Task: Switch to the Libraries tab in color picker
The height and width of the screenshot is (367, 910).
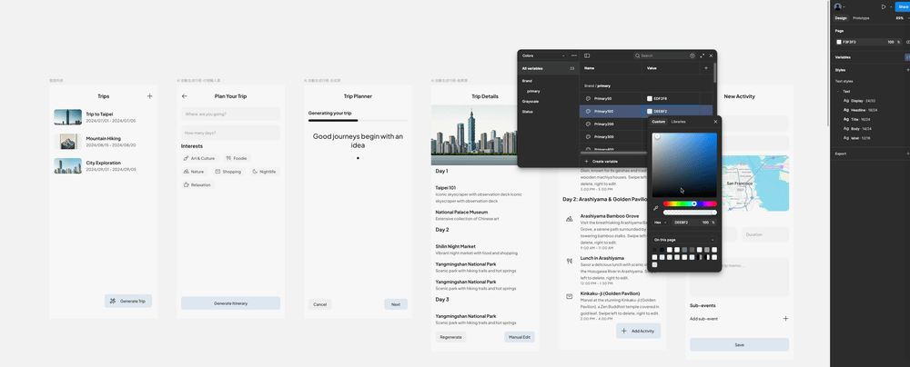Action: point(678,122)
